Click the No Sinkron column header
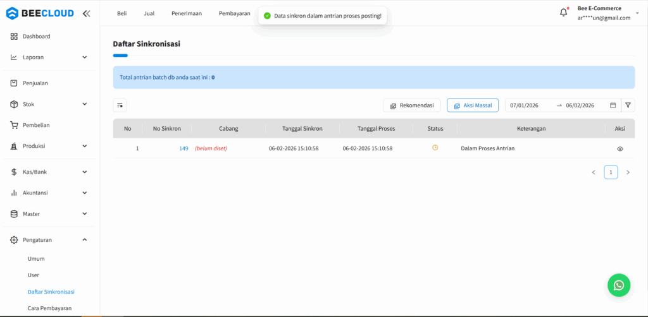The image size is (648, 317). [x=167, y=129]
